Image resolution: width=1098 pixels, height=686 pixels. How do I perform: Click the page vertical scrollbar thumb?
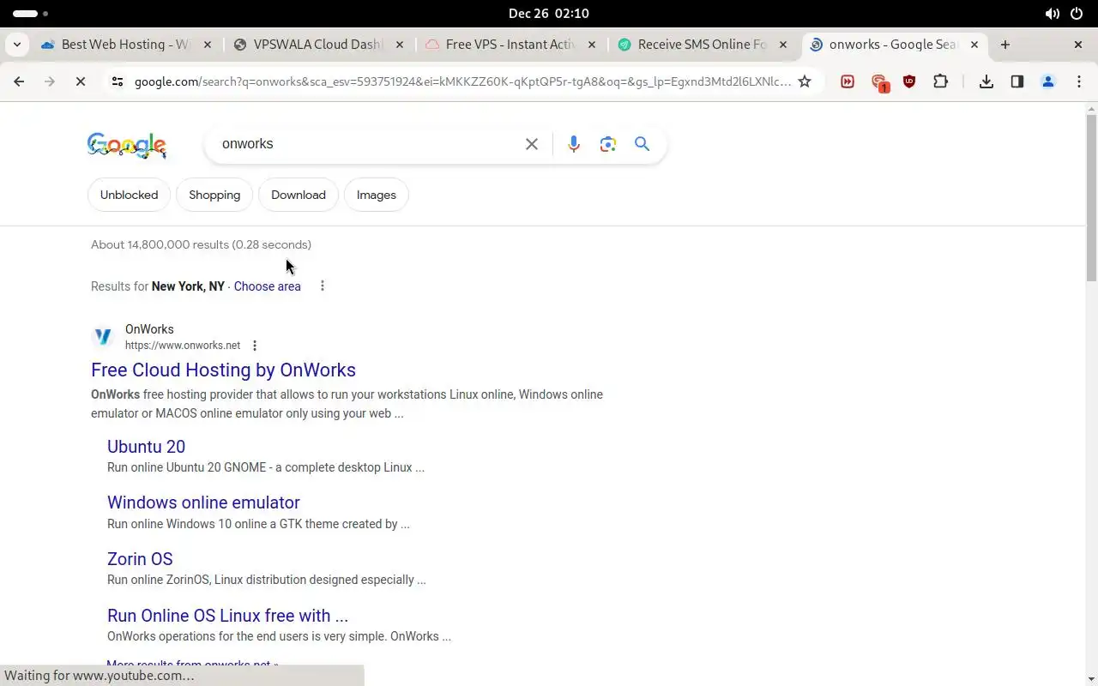[1091, 197]
